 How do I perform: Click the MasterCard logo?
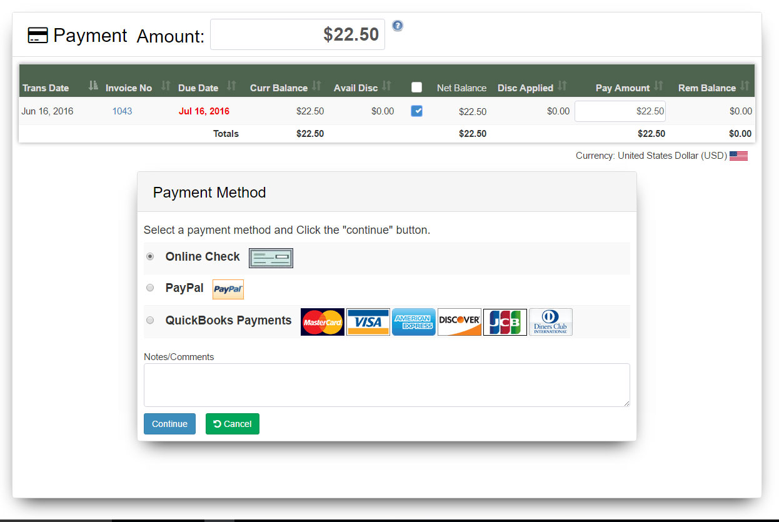(322, 321)
